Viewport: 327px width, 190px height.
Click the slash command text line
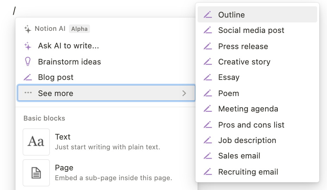coord(14,11)
